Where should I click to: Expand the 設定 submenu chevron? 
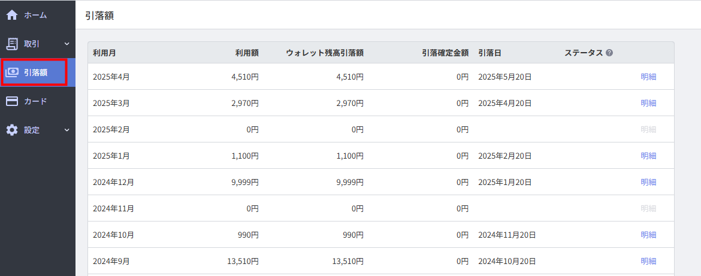(x=67, y=131)
